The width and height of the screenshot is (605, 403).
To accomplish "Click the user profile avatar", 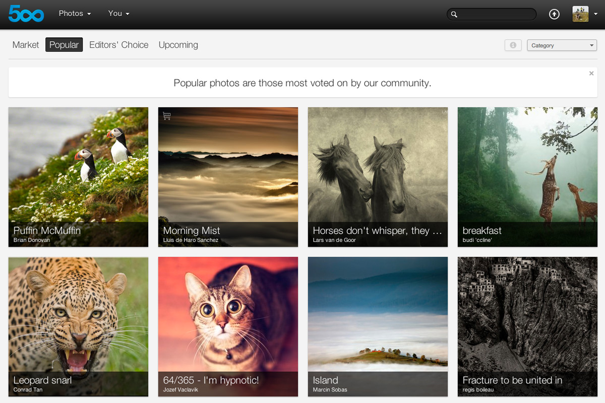I will click(x=580, y=14).
